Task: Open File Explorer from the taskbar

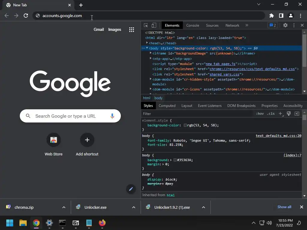Action: click(x=23, y=223)
